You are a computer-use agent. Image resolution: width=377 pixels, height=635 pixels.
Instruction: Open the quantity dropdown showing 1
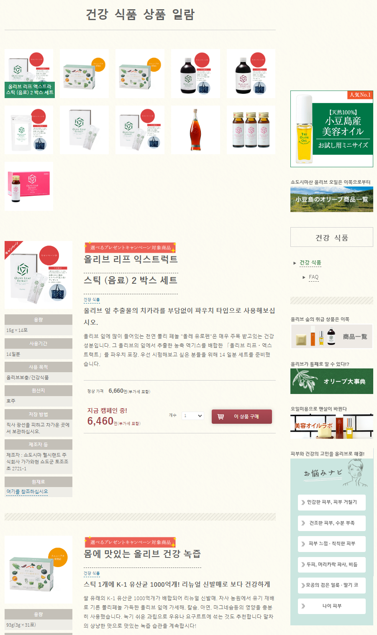point(193,416)
